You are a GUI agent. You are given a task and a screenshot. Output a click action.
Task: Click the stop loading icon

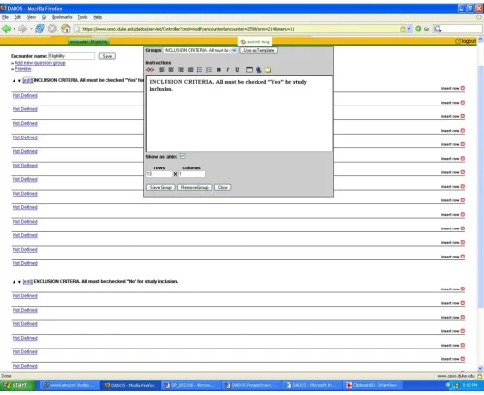[52, 29]
